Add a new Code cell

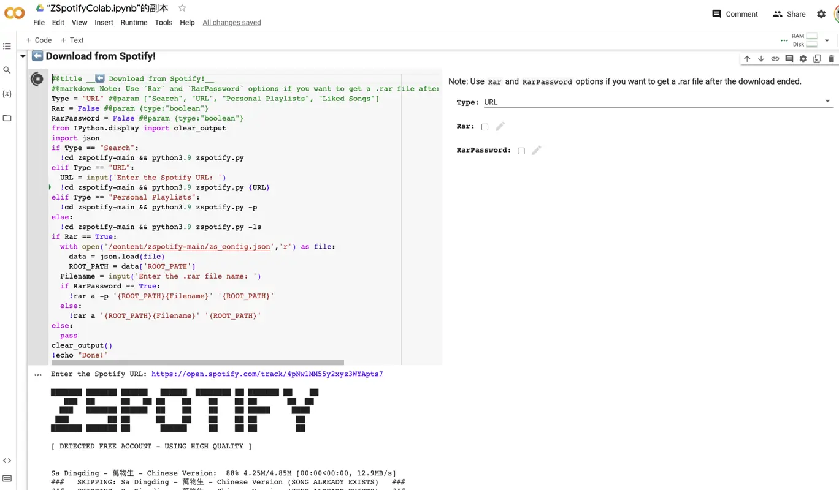pos(39,40)
